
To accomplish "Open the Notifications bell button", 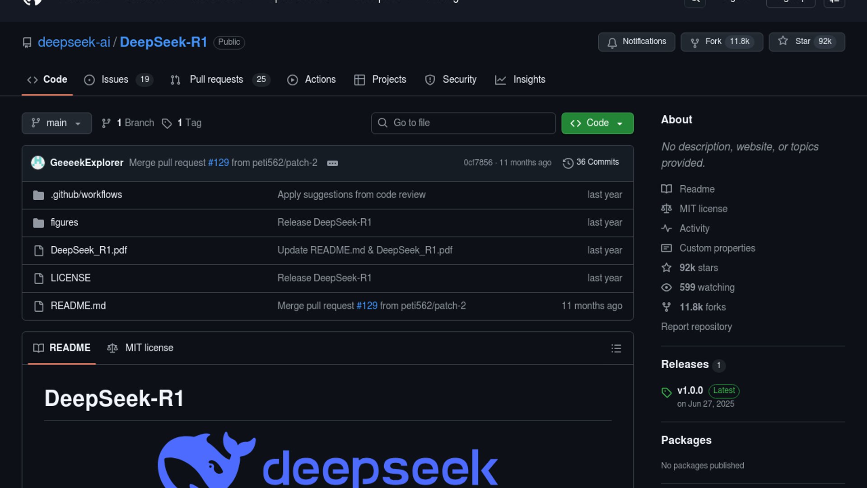I will pyautogui.click(x=636, y=42).
